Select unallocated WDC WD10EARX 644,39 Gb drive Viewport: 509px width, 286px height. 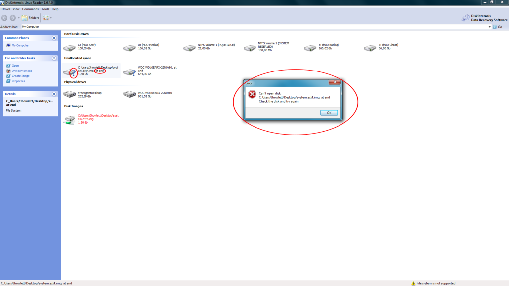click(x=129, y=72)
